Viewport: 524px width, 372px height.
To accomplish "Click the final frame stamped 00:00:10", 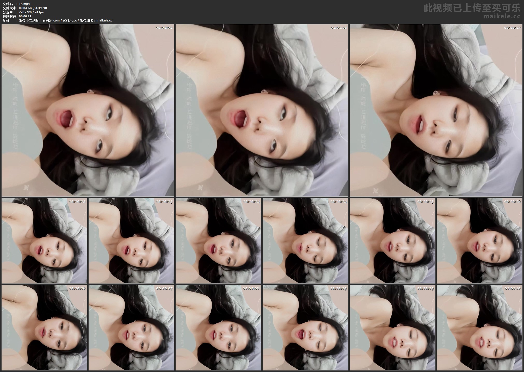I will pos(479,328).
